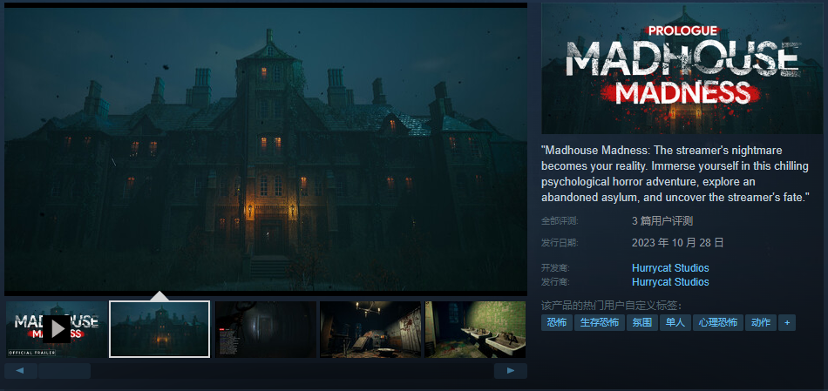The height and width of the screenshot is (391, 828).
Task: Click the game description paragraph
Action: pos(675,173)
